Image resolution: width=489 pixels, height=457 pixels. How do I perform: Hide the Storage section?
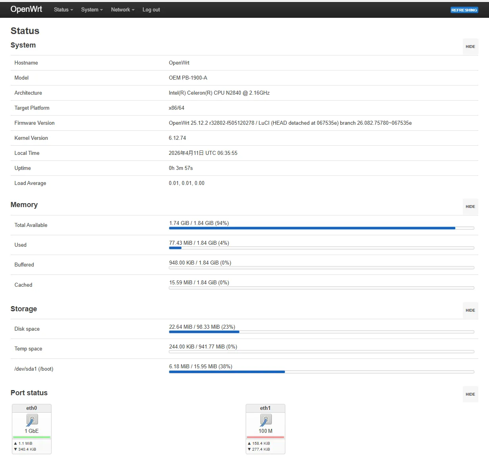(x=470, y=310)
